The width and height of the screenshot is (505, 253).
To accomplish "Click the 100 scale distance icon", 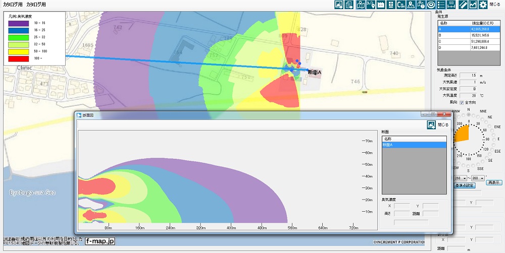I will pyautogui.click(x=451, y=5).
